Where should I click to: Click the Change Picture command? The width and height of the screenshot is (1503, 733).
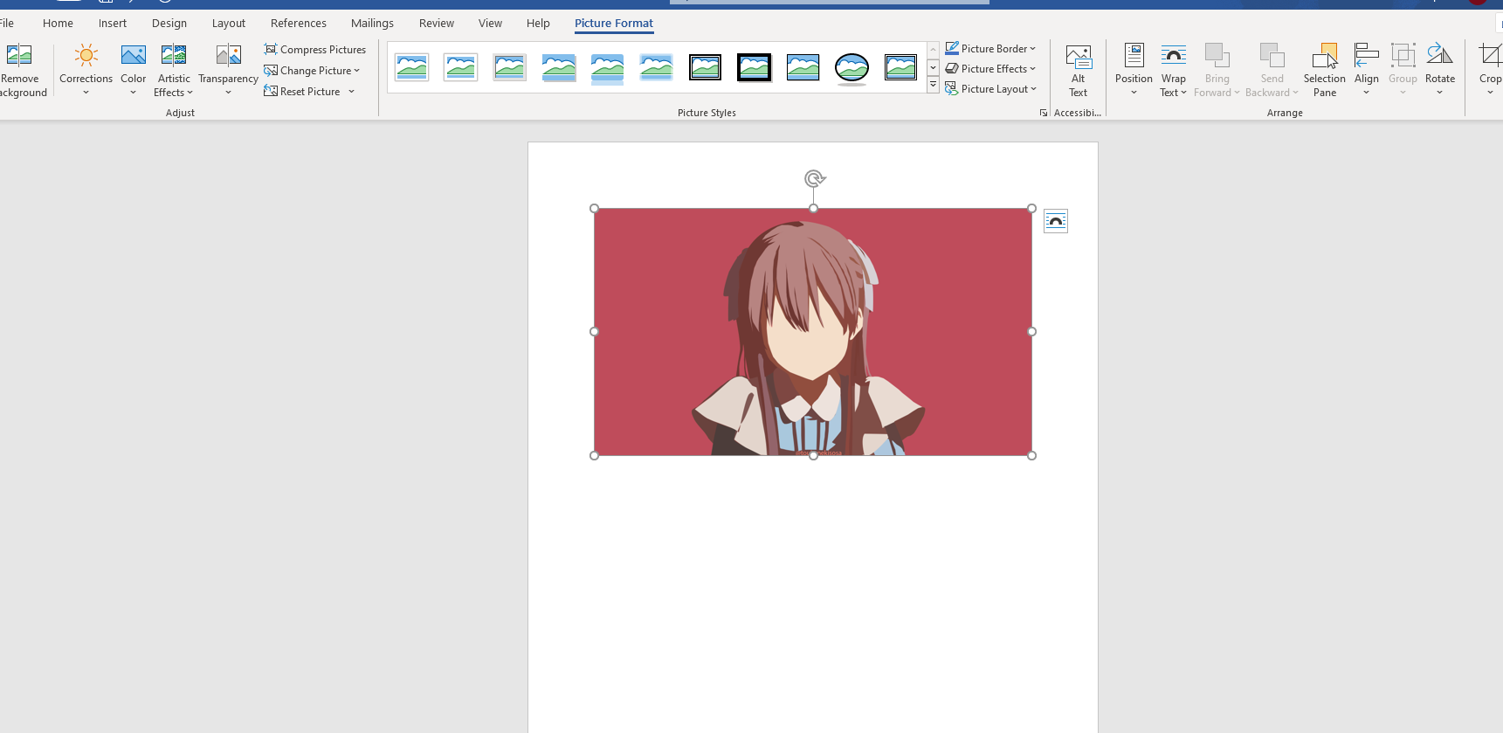(x=312, y=71)
